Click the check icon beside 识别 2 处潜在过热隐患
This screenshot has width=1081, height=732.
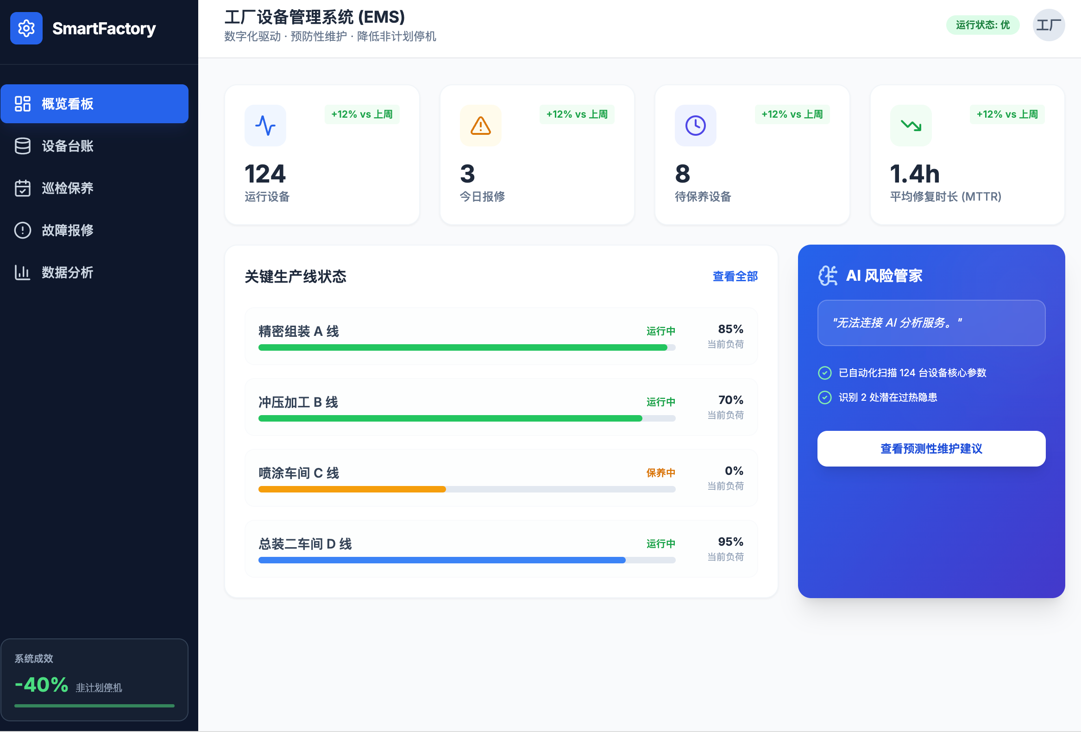825,398
